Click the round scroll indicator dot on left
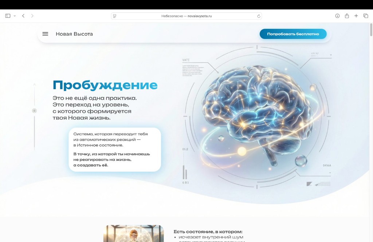373x242 pixels. click(x=35, y=111)
